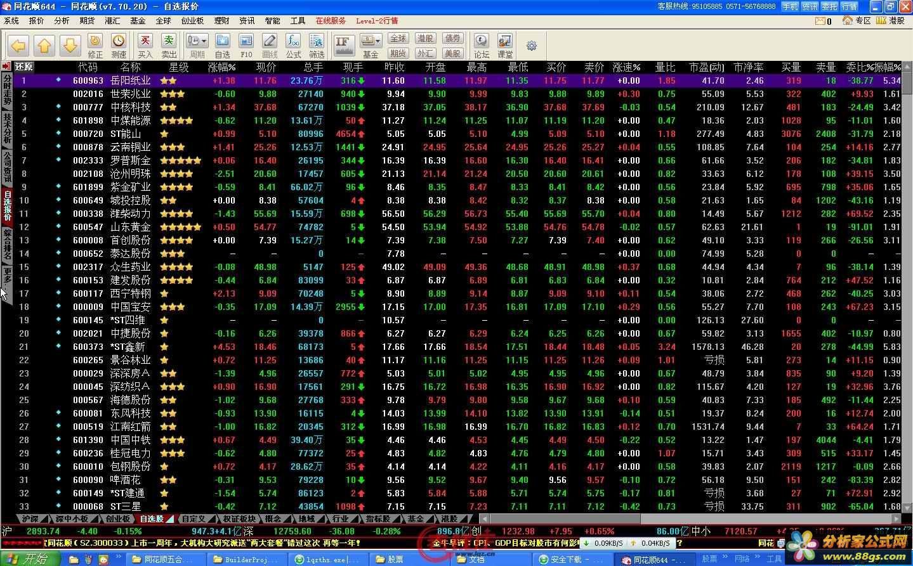This screenshot has width=913, height=566.
Task: Expand the 概念 tab arrow
Action: click(x=287, y=519)
